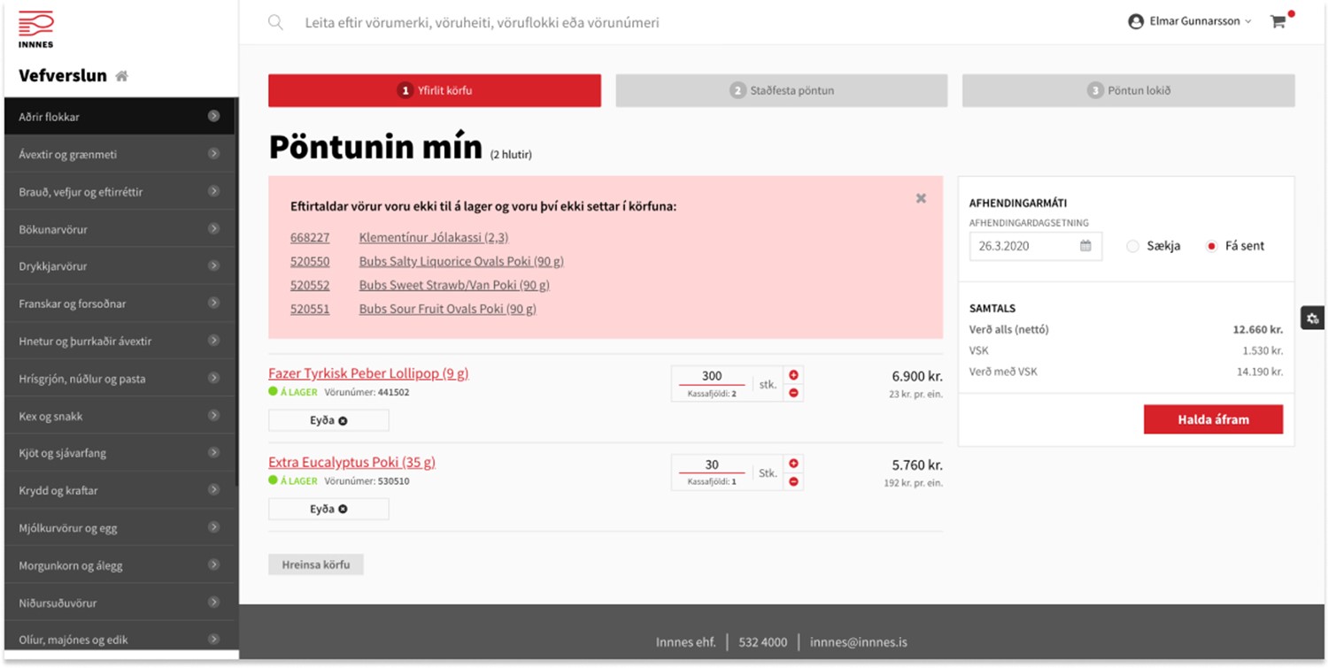Expand Kjöt og sjávarfang arrow
The height and width of the screenshot is (668, 1328).
[213, 452]
